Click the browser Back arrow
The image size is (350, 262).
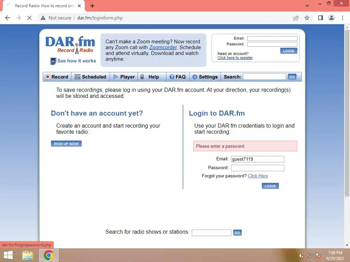pos(8,18)
